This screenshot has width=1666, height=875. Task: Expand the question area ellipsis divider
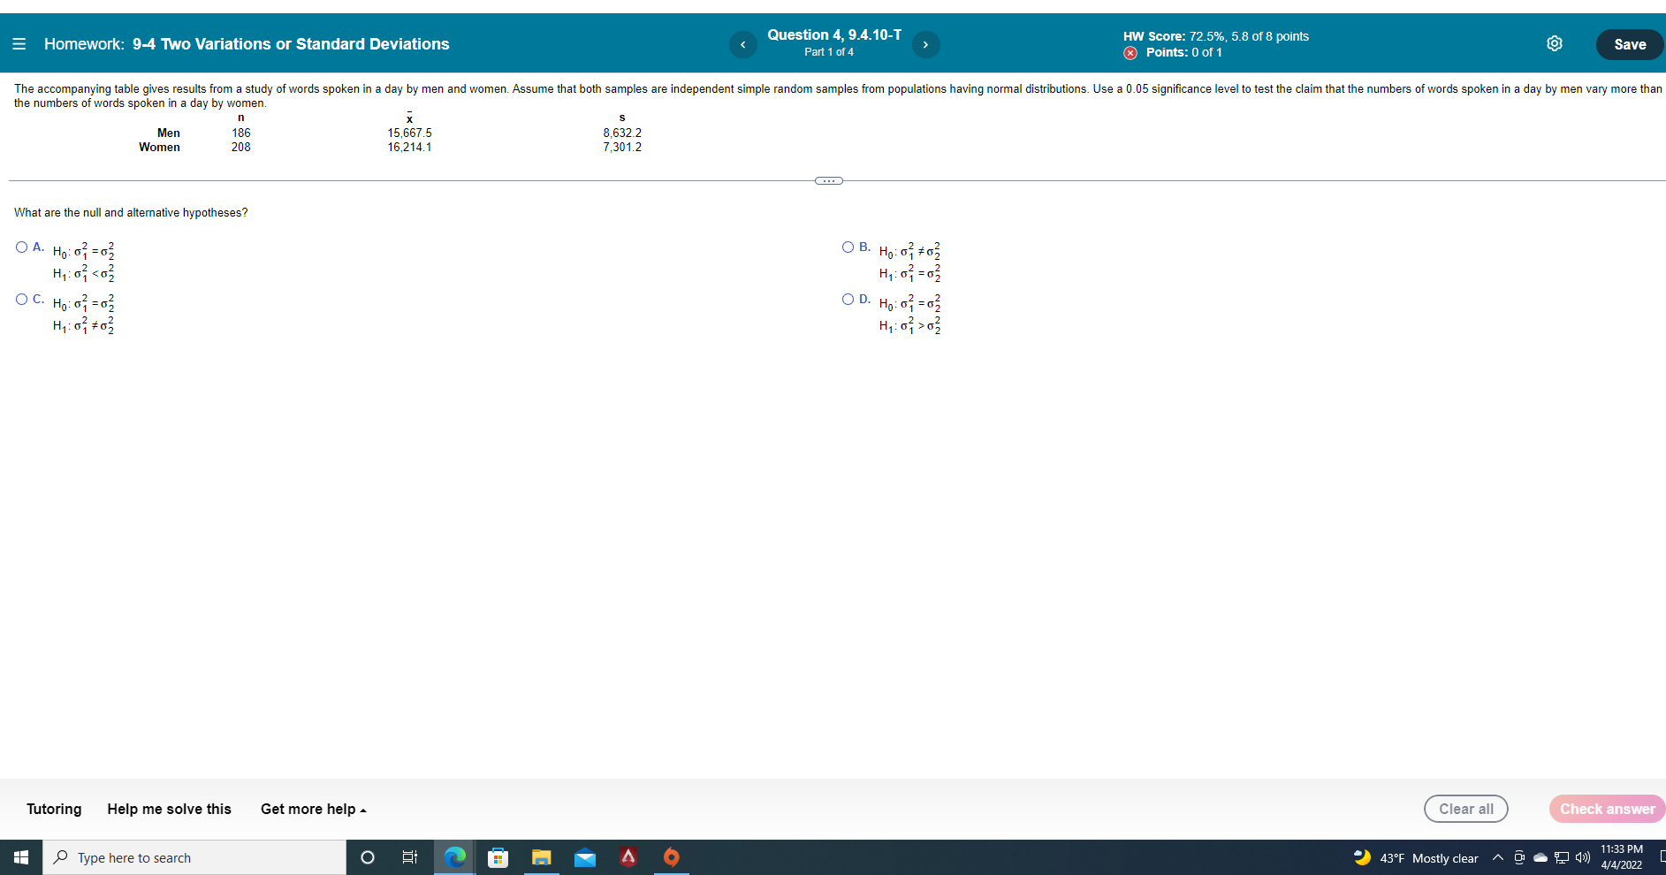828,179
